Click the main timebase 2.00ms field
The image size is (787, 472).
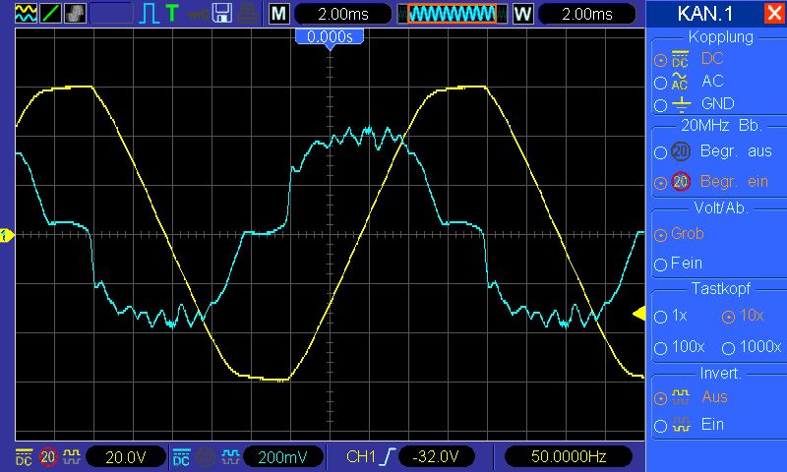[342, 14]
